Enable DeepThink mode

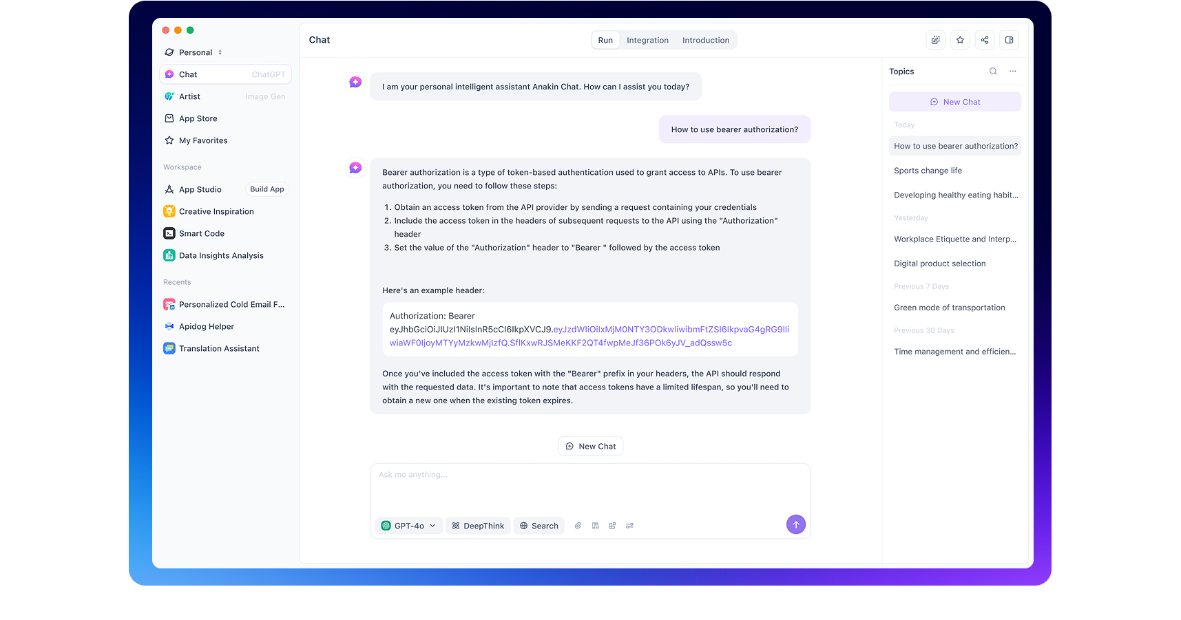click(x=478, y=526)
